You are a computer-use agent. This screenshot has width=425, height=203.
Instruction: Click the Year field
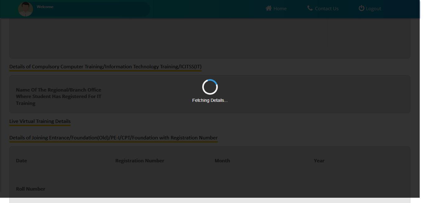(319, 160)
